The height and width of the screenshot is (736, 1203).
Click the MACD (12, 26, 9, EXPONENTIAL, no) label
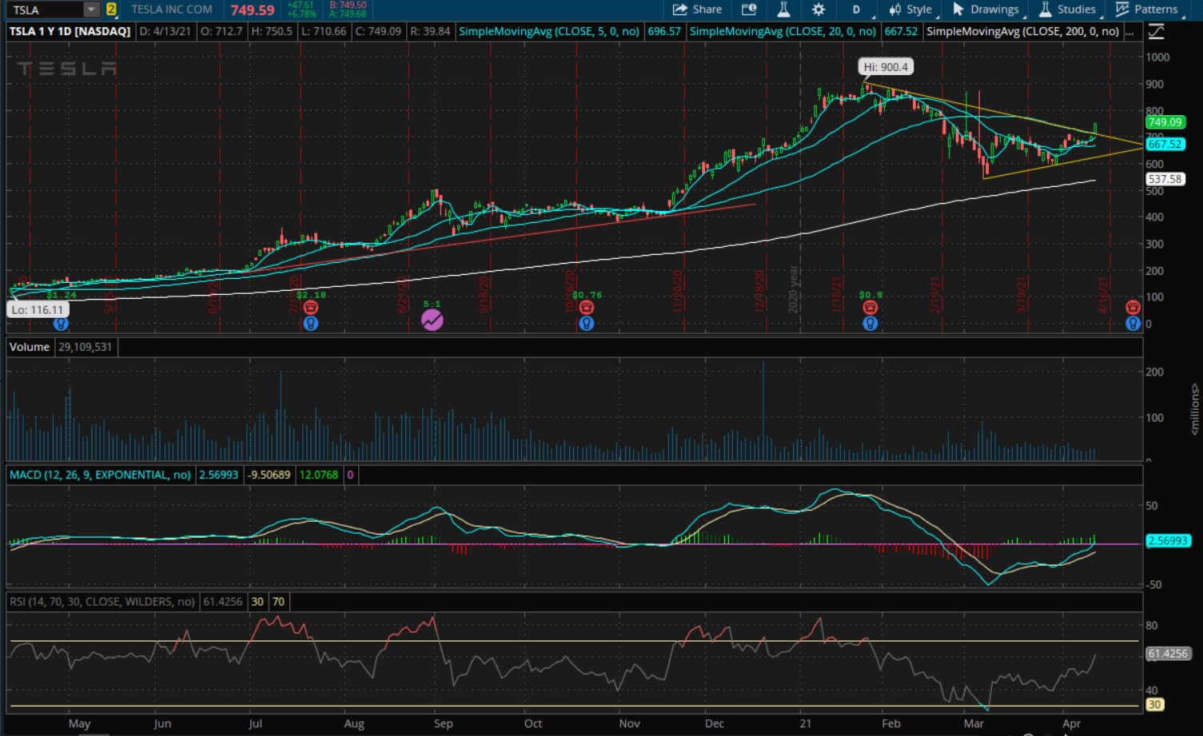coord(100,475)
